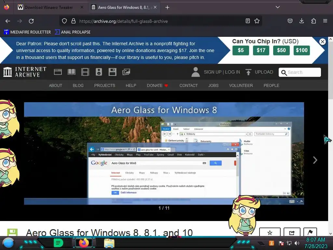This screenshot has width=333, height=250.
Task: Bookmark this page with the star icon
Action: tap(257, 21)
